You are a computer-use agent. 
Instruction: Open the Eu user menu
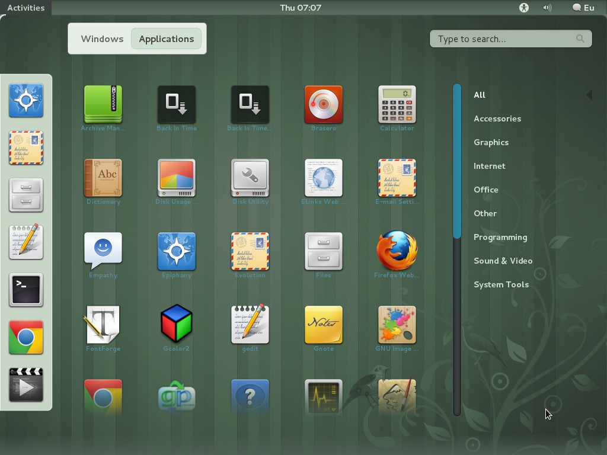[583, 7]
